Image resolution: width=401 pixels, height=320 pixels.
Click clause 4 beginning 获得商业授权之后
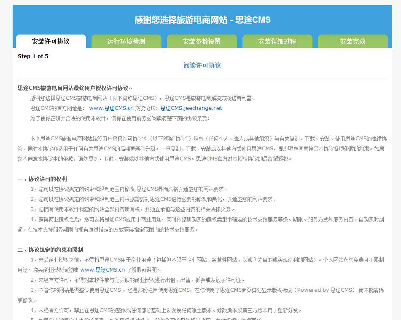[201, 224]
